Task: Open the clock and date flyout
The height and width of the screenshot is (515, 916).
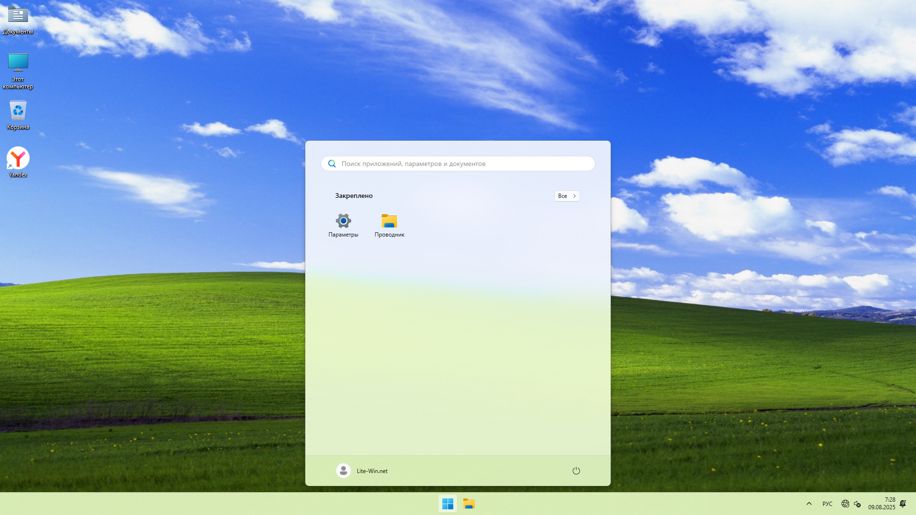Action: (x=881, y=504)
